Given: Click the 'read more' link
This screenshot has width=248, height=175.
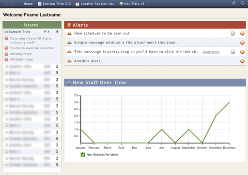Looking at the screenshot, I should [211, 52].
